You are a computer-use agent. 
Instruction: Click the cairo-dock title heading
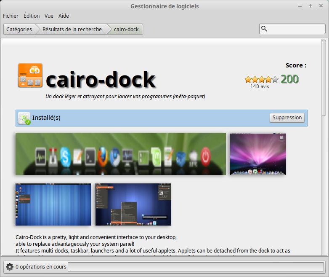100,79
